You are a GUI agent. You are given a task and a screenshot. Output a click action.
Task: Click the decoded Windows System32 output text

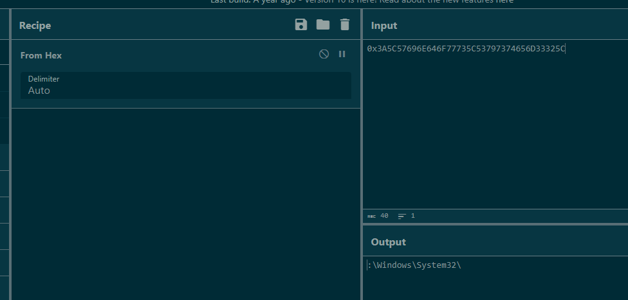pos(416,265)
